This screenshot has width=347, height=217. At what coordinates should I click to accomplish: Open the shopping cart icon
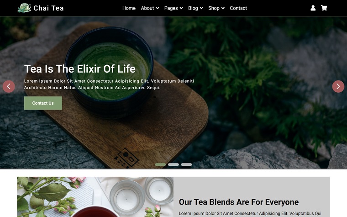click(324, 8)
